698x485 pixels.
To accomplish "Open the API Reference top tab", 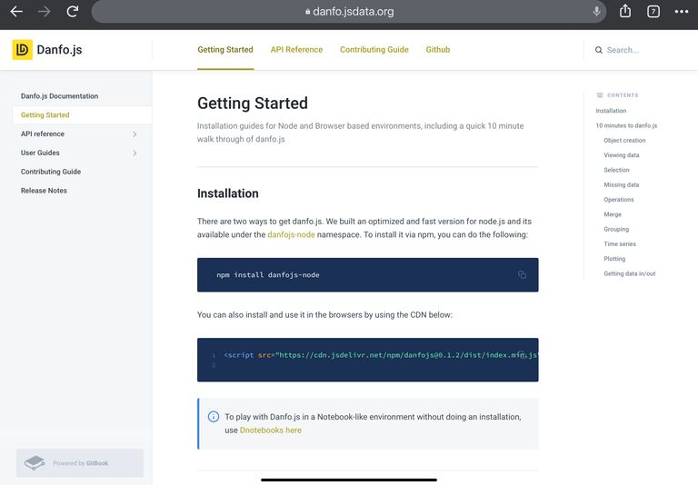I will pyautogui.click(x=296, y=49).
